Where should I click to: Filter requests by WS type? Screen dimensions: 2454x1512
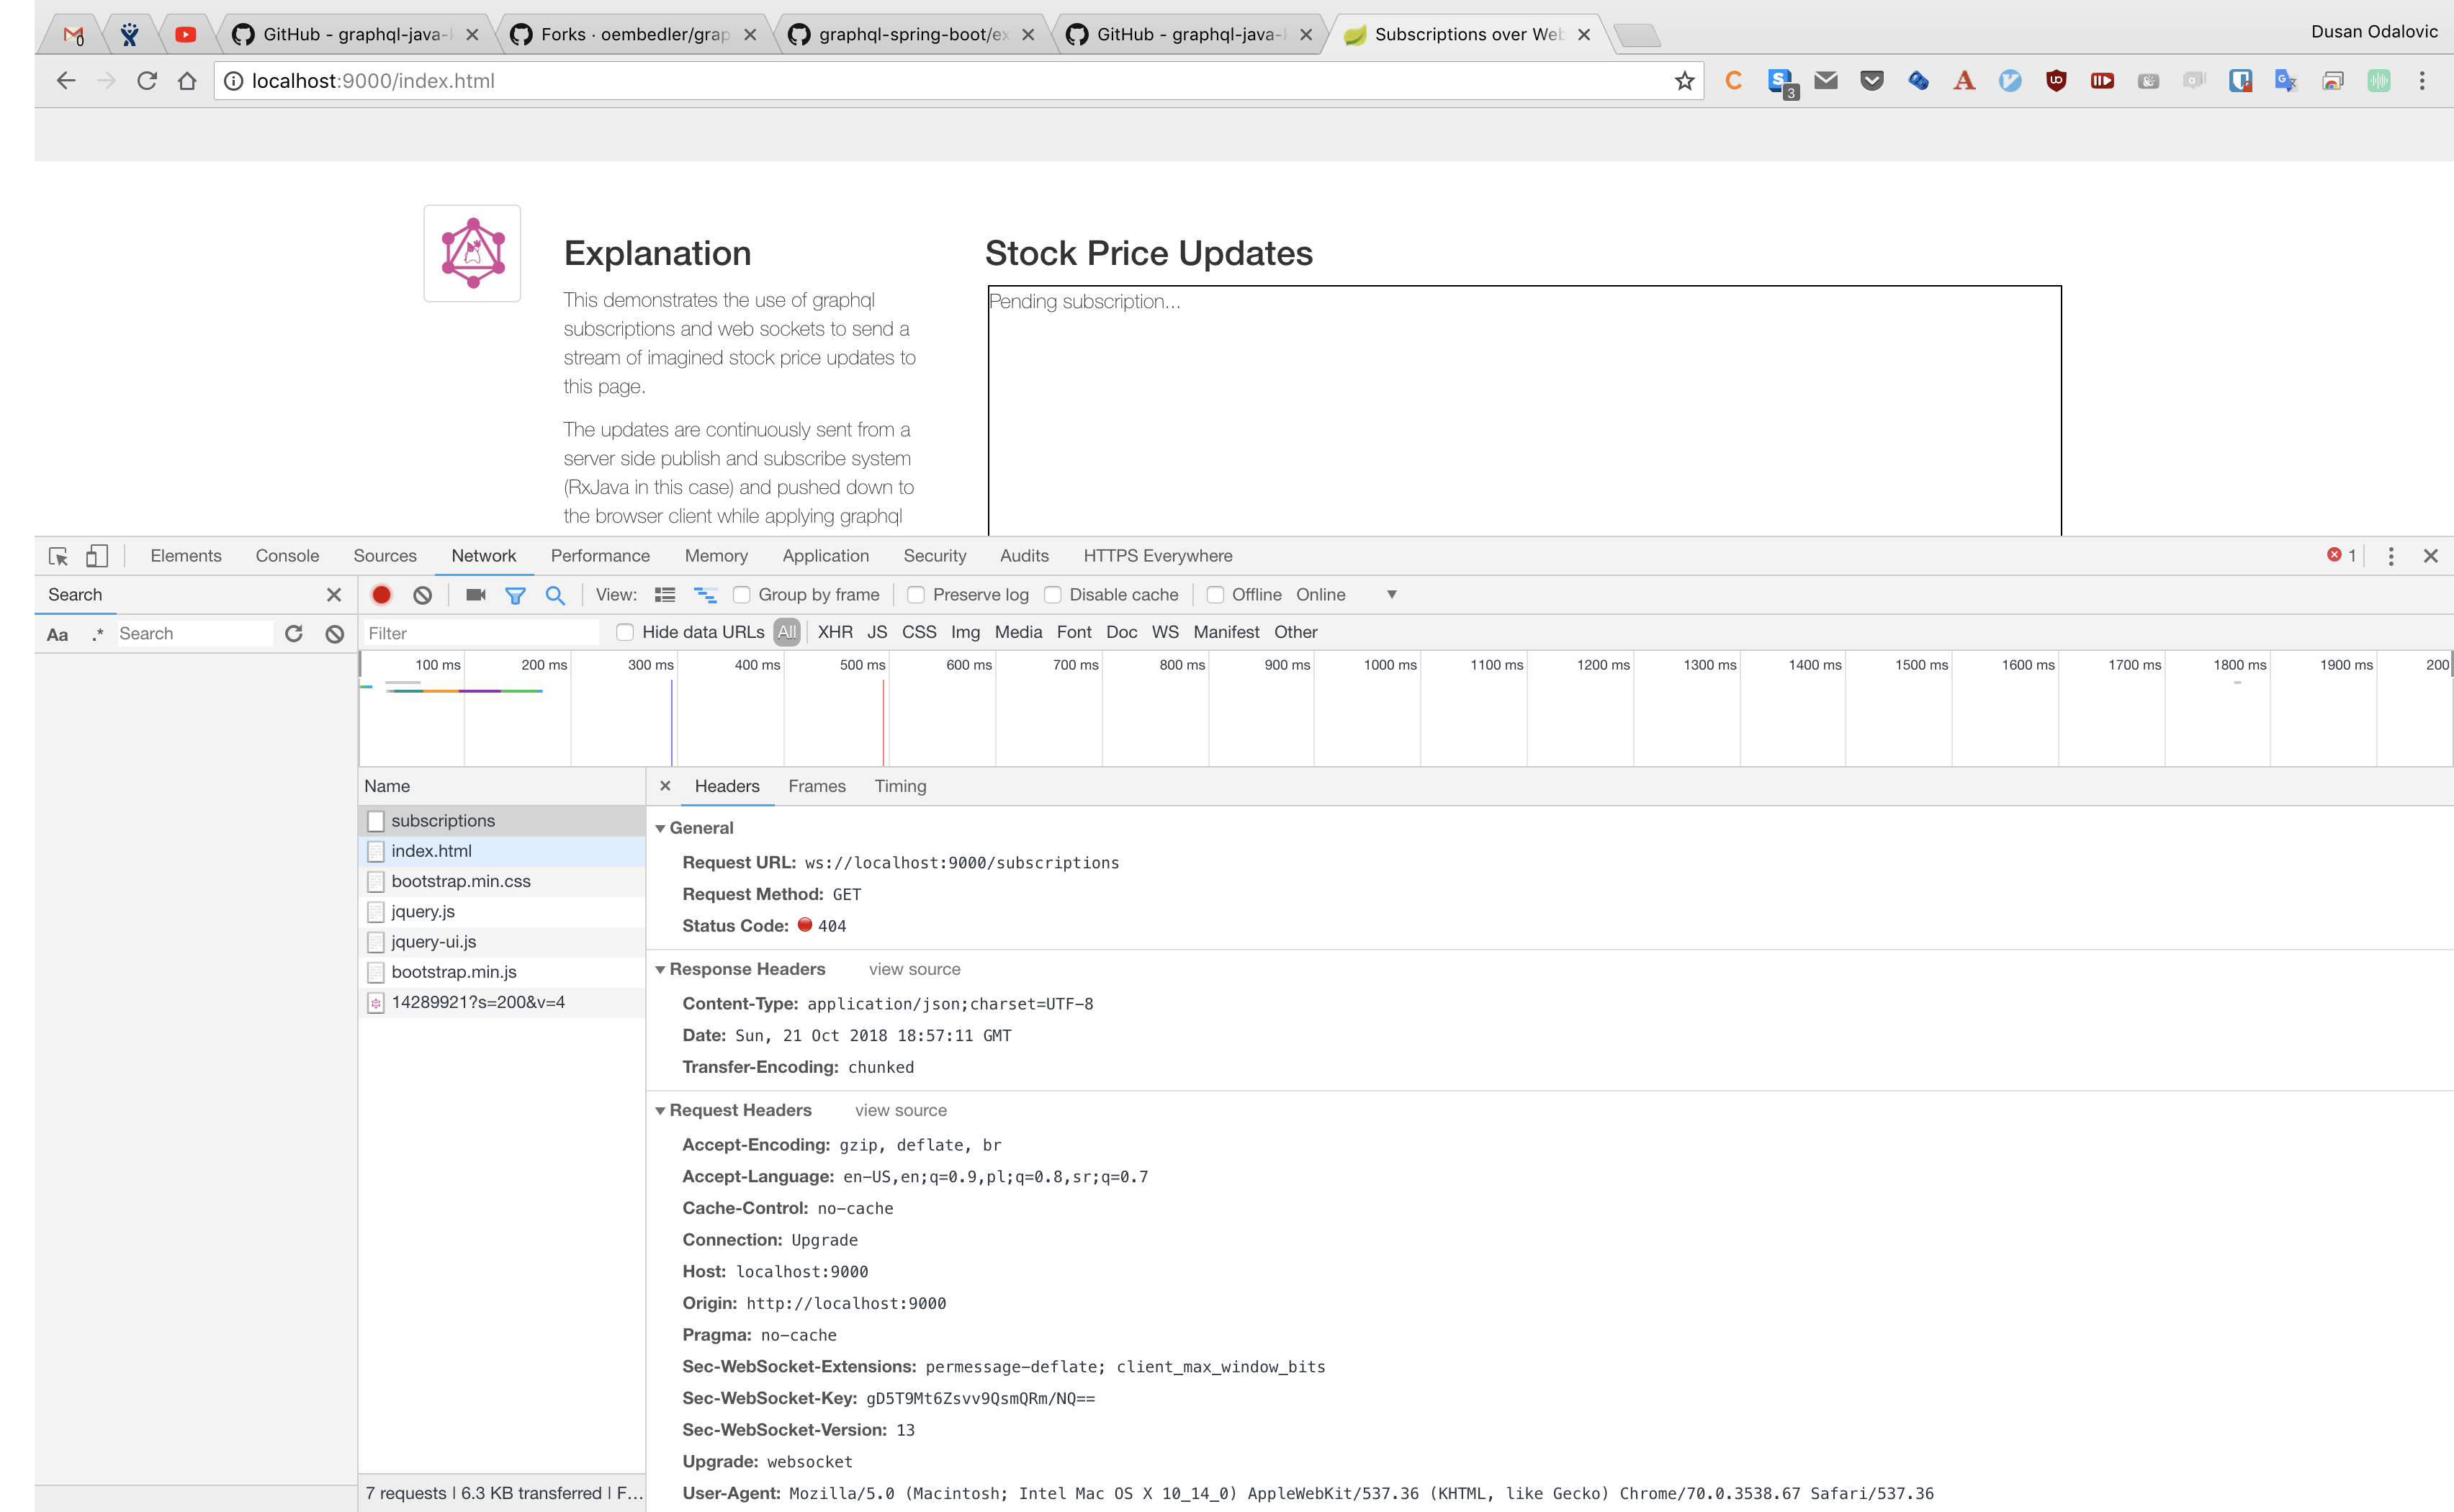[x=1164, y=632]
